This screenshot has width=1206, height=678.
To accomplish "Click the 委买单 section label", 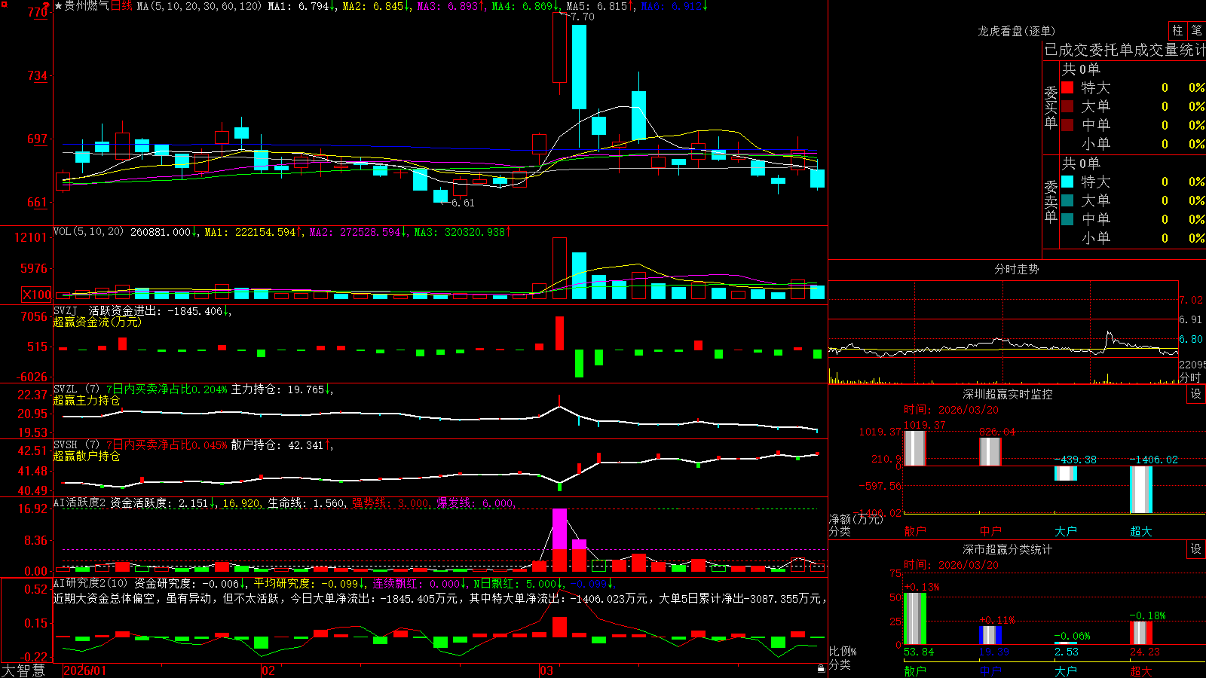I will click(x=1051, y=107).
